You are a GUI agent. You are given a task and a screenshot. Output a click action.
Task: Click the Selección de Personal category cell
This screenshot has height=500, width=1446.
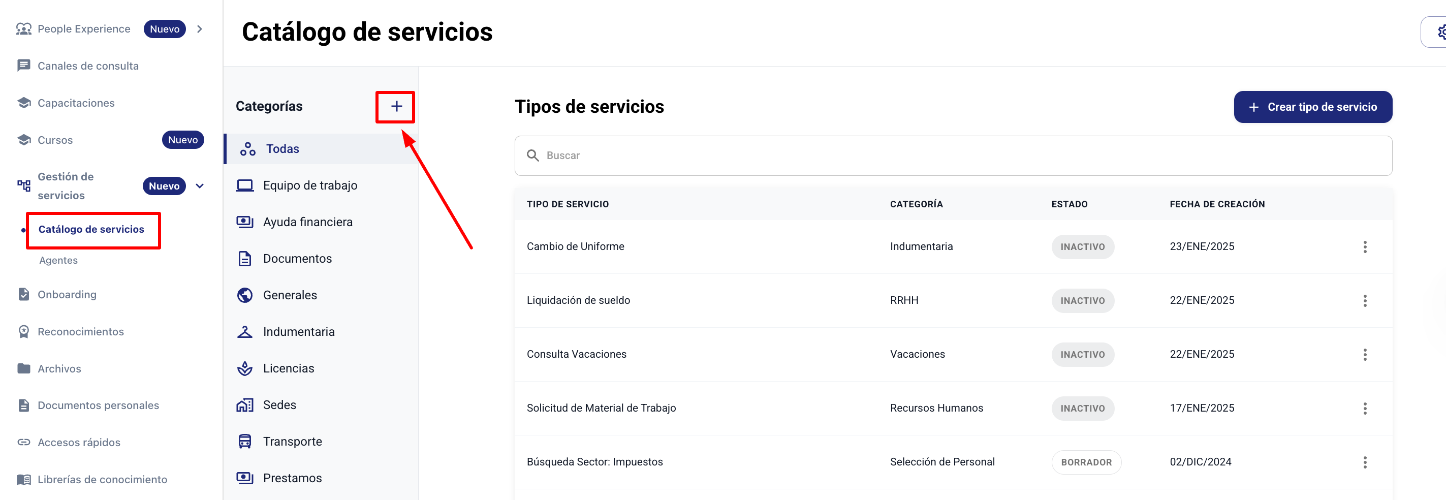(942, 462)
